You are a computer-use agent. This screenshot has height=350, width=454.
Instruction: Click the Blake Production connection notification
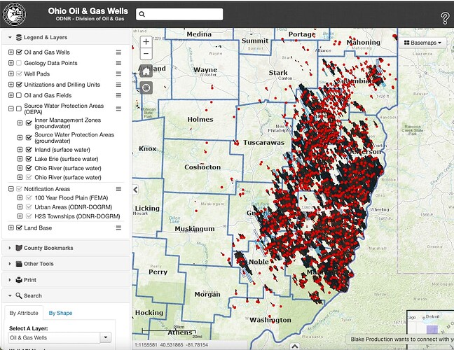point(400,339)
